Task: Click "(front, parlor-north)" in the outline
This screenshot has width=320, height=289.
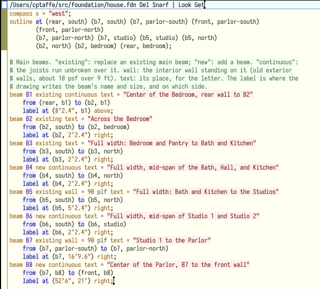Action: coord(70,30)
